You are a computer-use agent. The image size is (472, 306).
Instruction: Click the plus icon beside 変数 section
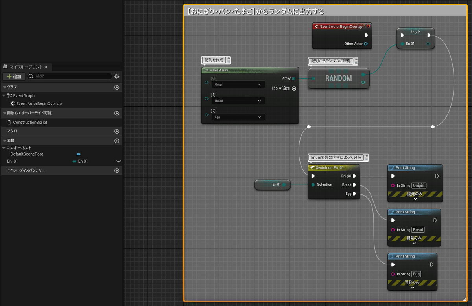click(x=116, y=141)
